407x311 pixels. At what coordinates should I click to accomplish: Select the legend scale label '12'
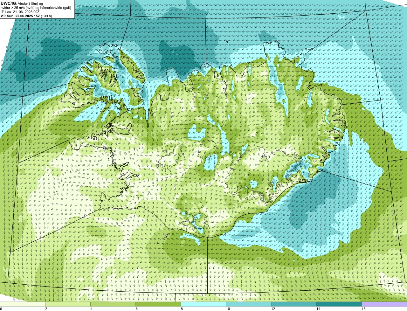[x=273, y=309]
